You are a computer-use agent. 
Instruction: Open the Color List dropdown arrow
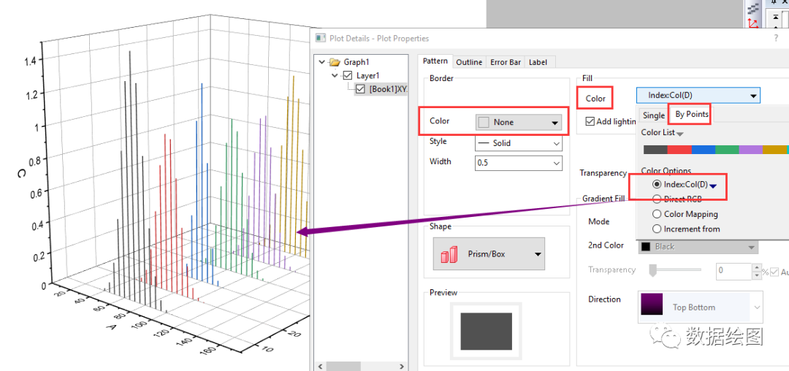coord(680,134)
